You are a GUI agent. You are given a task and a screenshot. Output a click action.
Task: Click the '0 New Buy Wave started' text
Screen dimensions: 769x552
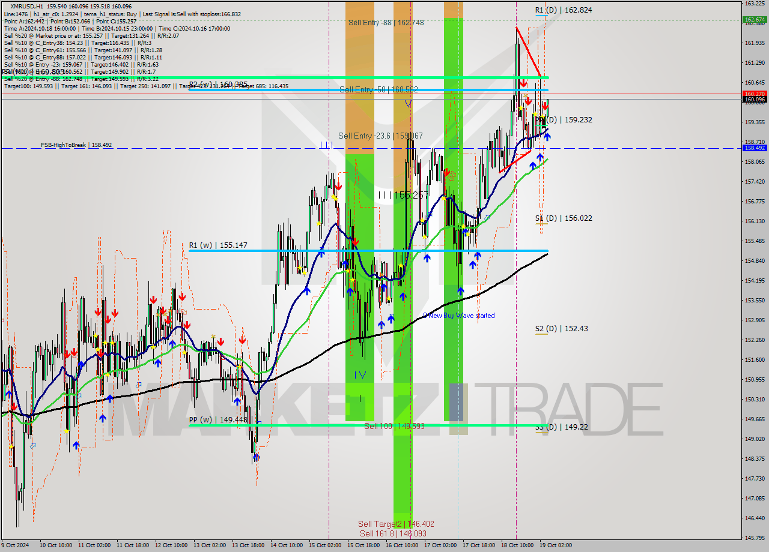pos(459,316)
